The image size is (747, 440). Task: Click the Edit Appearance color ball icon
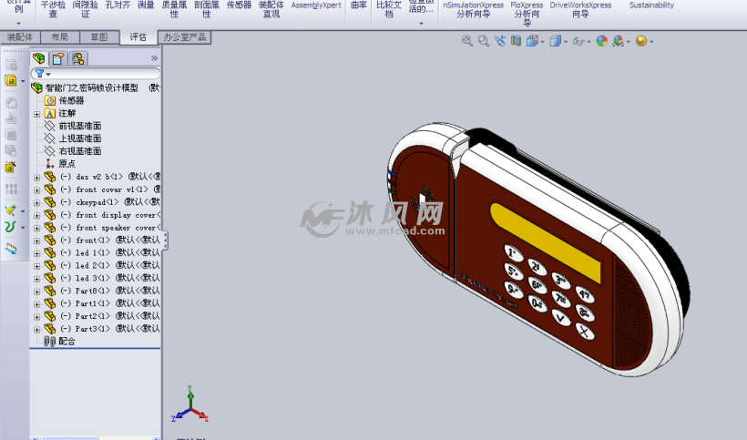[601, 41]
